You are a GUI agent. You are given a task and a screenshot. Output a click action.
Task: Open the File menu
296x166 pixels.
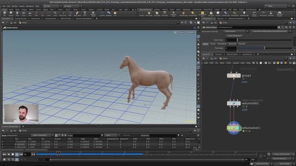coord(4,6)
